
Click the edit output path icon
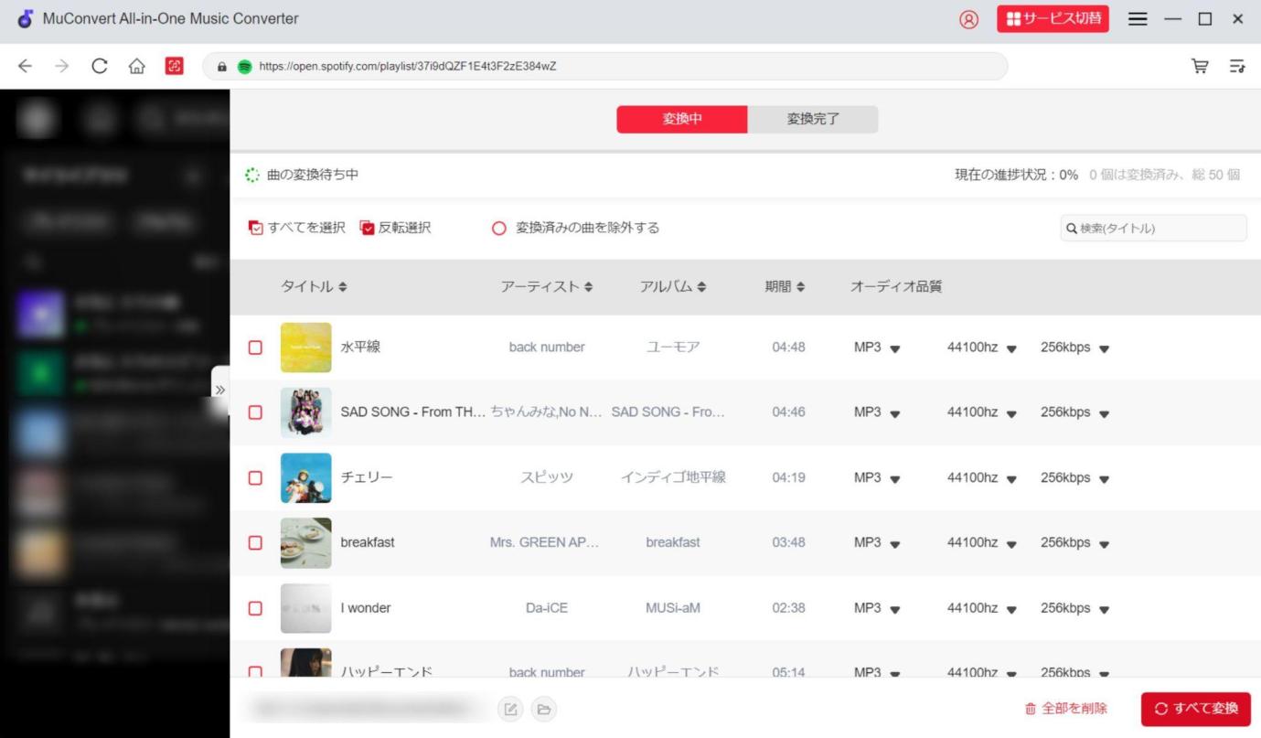coord(510,709)
